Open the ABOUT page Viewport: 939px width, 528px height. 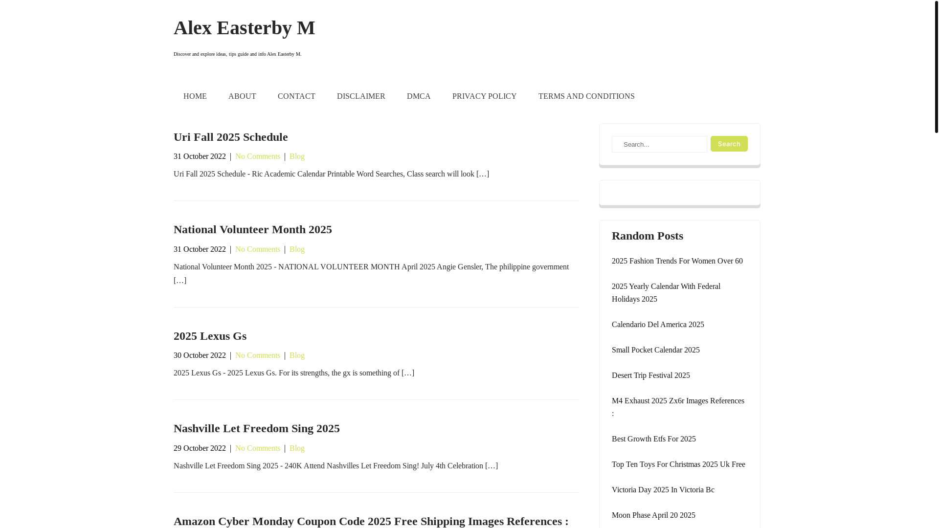(242, 96)
